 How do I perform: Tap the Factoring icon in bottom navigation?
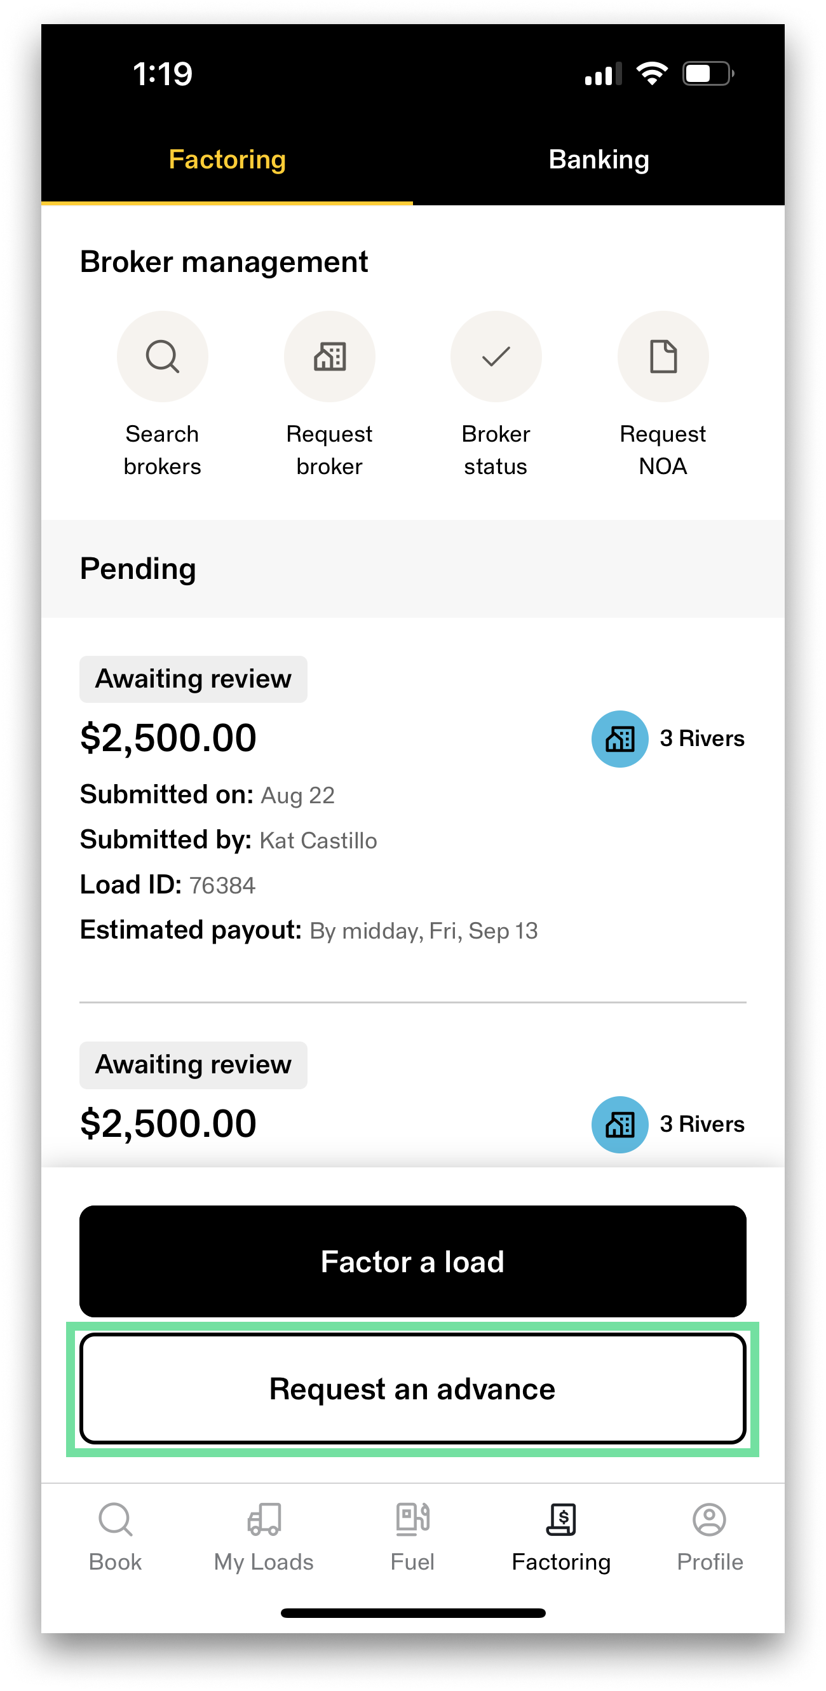(x=562, y=1519)
